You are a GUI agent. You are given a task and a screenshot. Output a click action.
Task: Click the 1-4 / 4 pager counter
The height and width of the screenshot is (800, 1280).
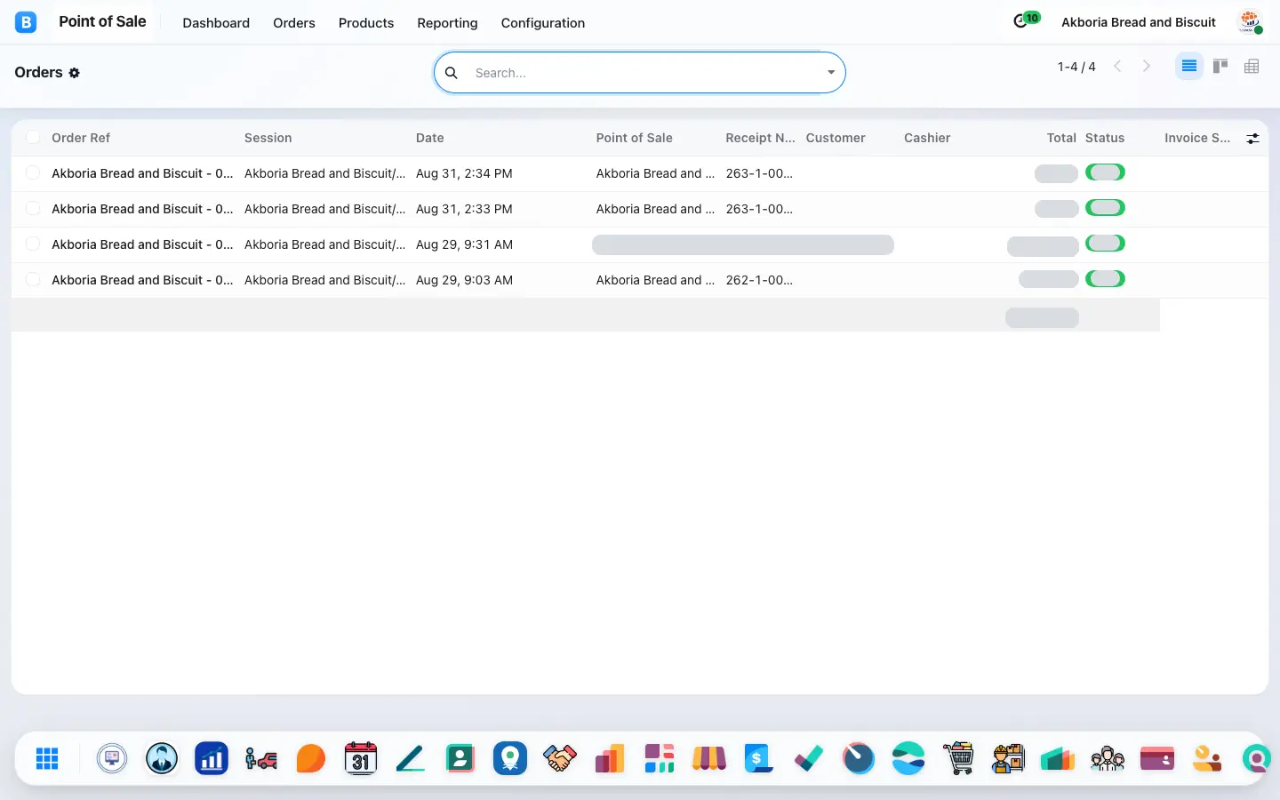tap(1076, 67)
